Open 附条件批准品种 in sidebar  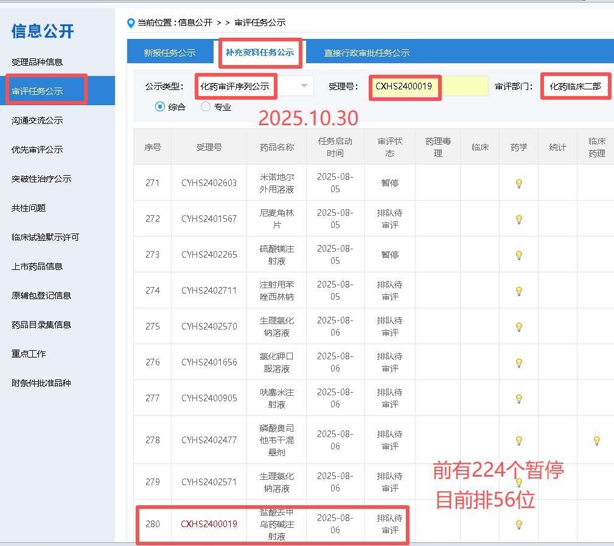(x=41, y=383)
